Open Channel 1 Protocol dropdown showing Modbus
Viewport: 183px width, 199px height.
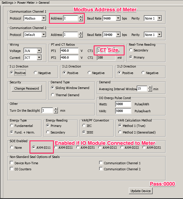coord(35,18)
